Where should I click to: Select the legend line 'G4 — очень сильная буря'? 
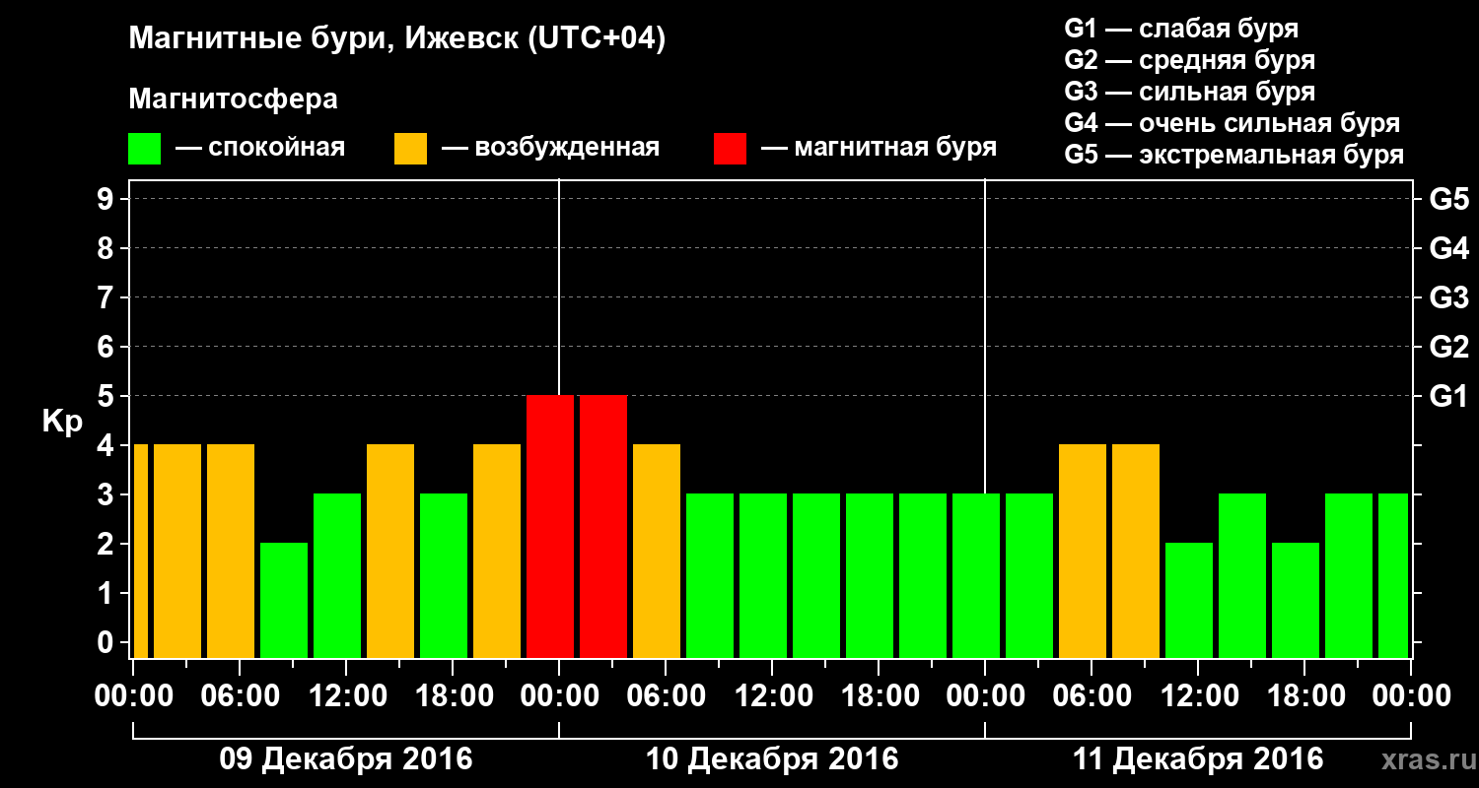coord(1232,123)
